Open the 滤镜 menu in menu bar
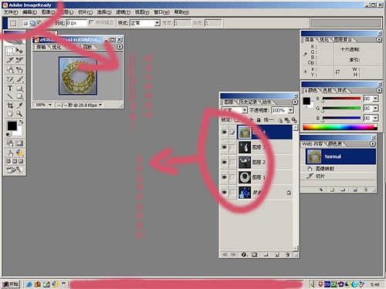 tap(123, 12)
